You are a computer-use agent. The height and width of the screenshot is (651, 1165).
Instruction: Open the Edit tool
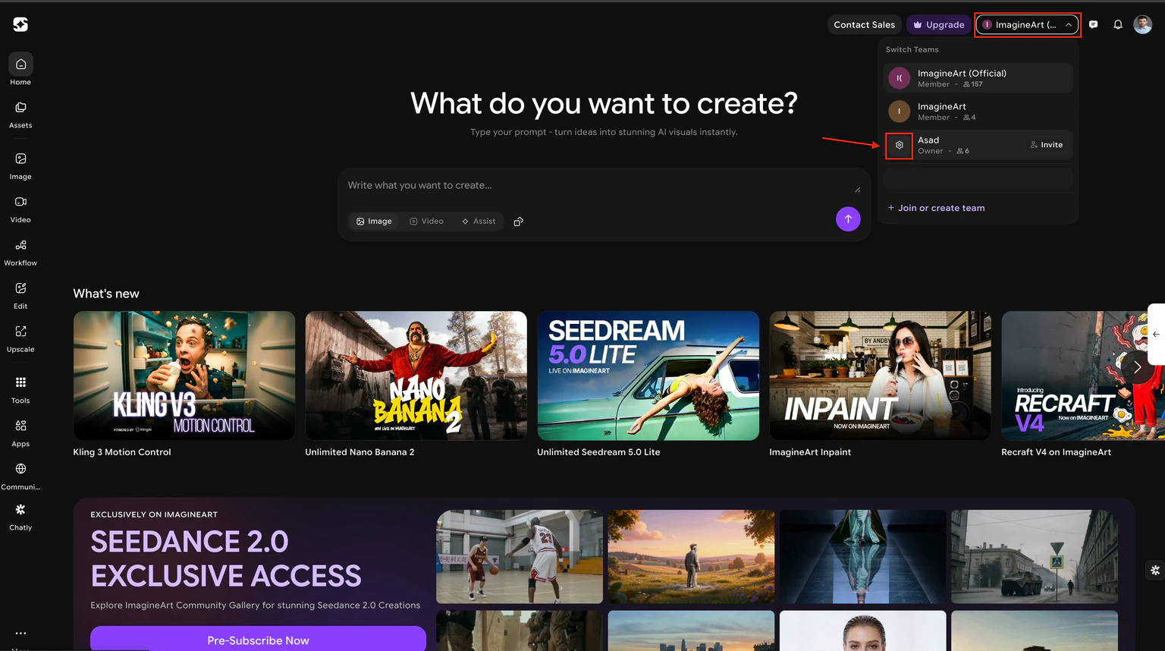[x=20, y=295]
